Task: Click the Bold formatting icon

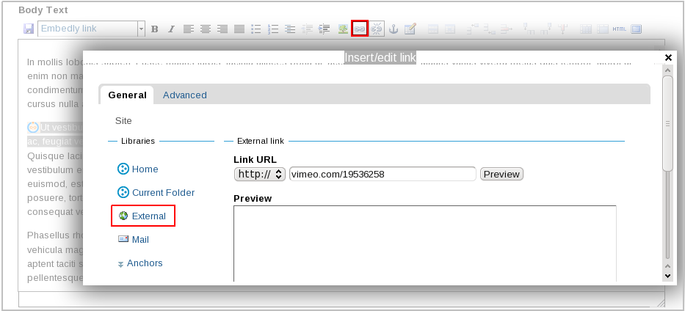Action: click(x=154, y=29)
